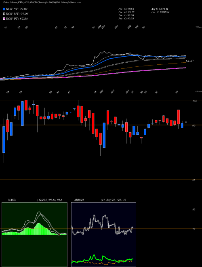
Task: Click the '104' top value in Tops row
Action: [x=103, y=27]
